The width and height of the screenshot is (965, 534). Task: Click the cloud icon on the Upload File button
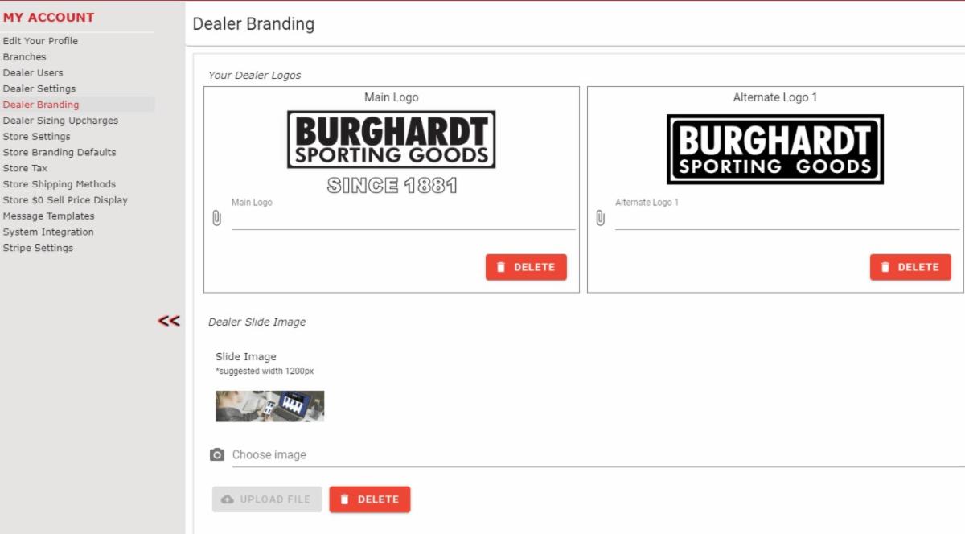[225, 499]
